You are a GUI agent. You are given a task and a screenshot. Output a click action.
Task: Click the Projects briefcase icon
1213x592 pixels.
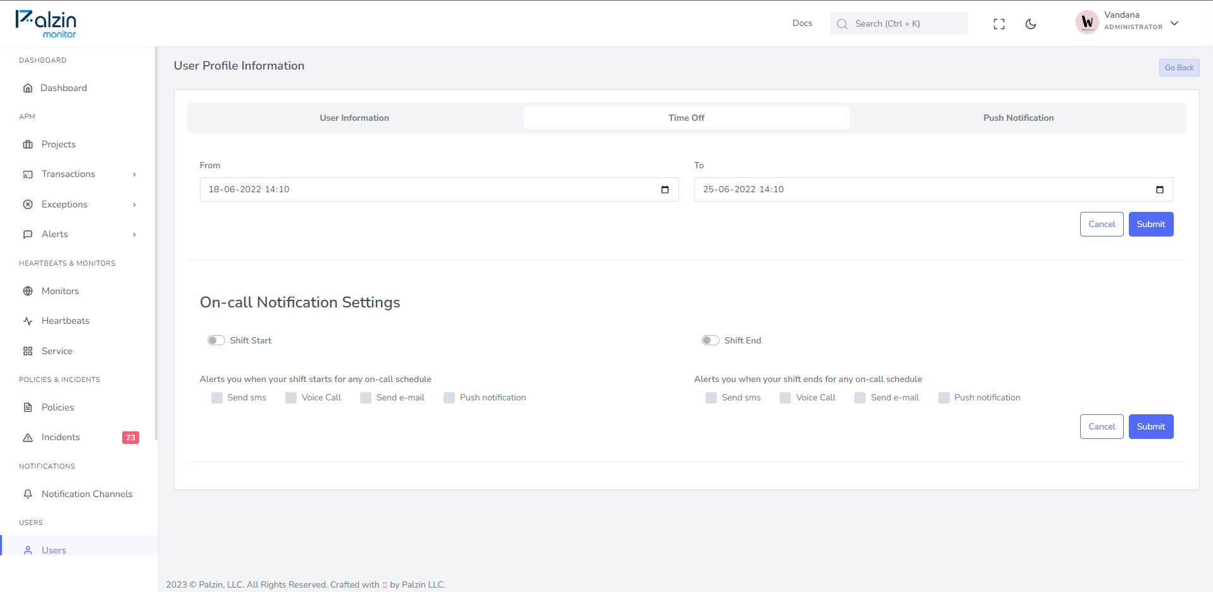point(28,144)
